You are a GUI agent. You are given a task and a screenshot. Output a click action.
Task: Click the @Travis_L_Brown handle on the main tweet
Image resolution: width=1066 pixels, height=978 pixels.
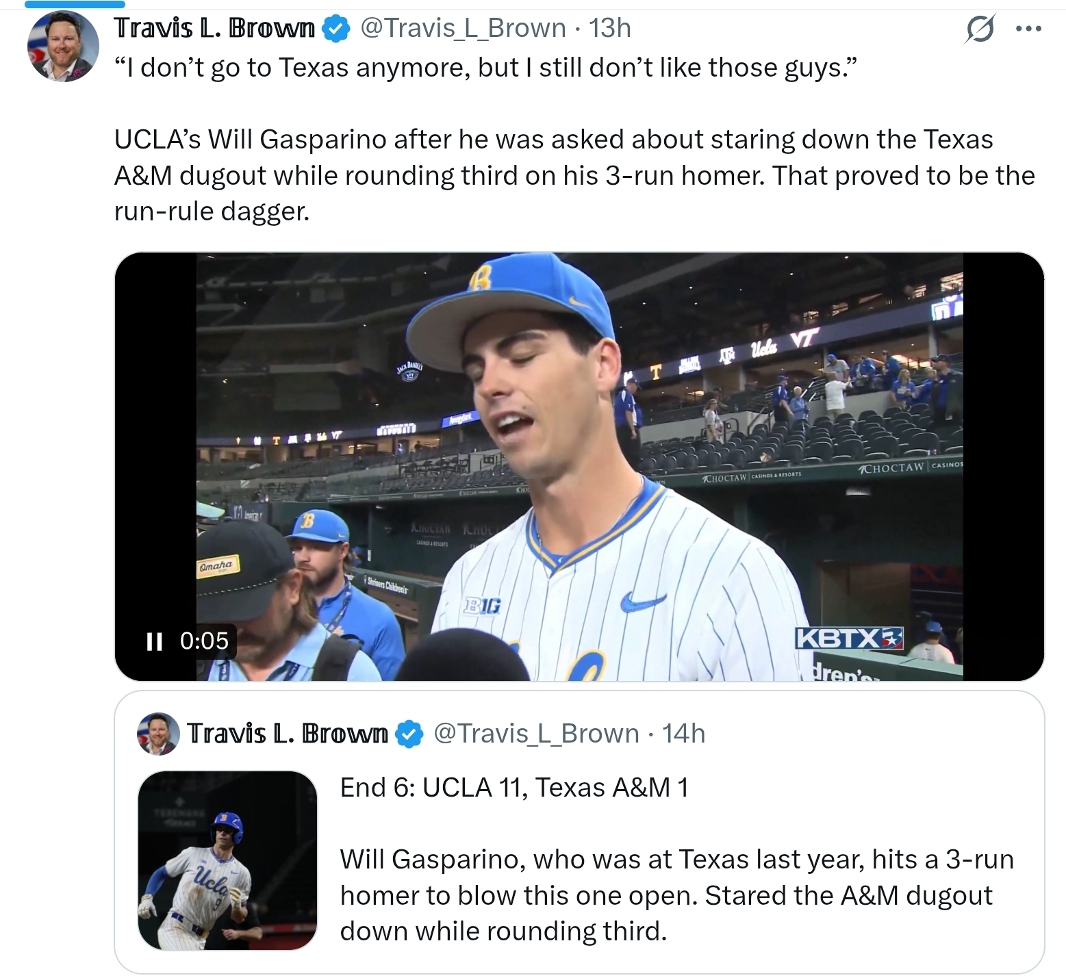tap(463, 29)
